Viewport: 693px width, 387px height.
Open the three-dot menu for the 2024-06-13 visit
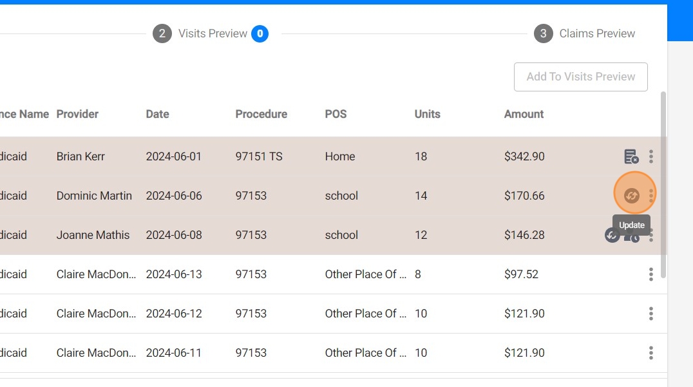(x=651, y=274)
